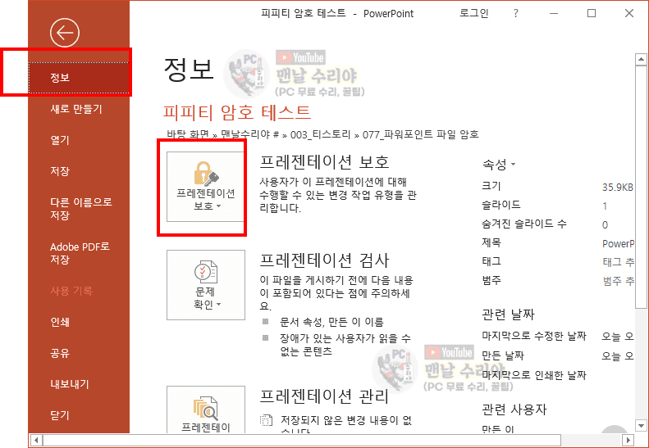Minimize the PowerPoint window
The height and width of the screenshot is (448, 649).
click(x=553, y=13)
